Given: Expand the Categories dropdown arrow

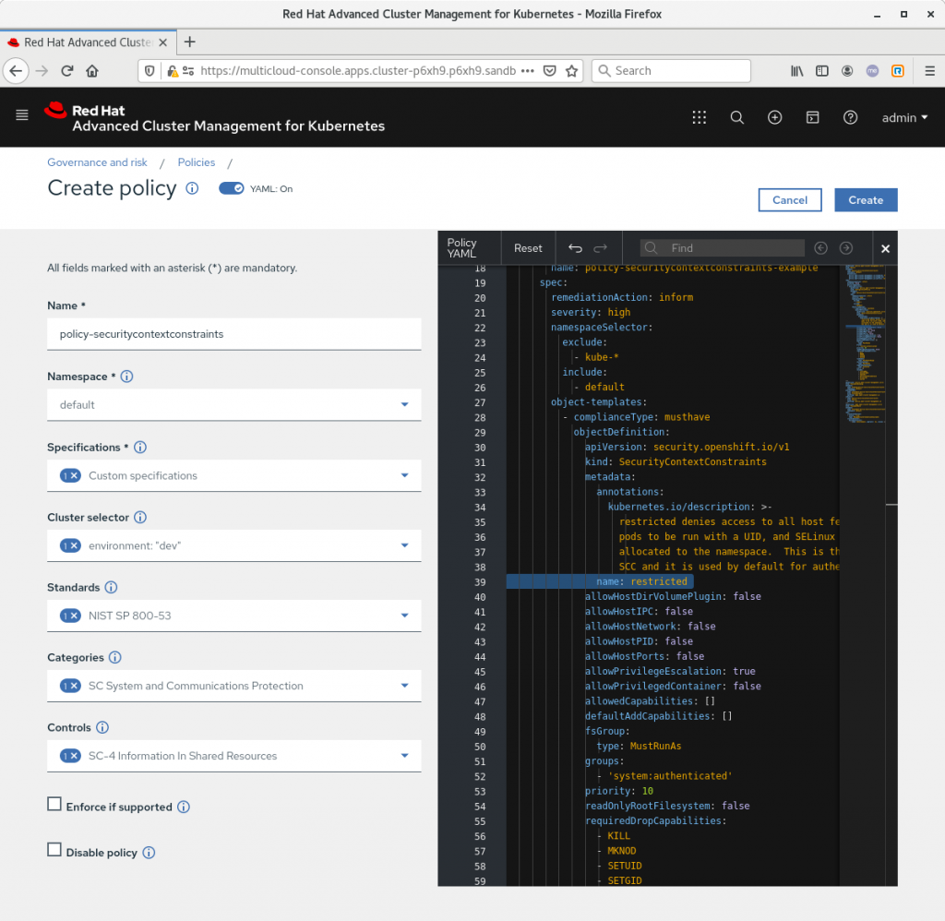Looking at the screenshot, I should coord(404,686).
